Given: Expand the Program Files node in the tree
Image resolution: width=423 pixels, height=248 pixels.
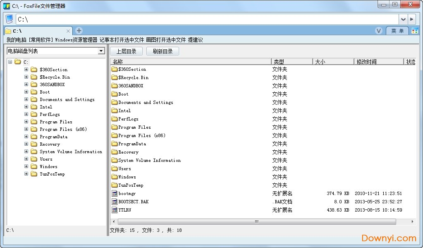Looking at the screenshot, I should click(26, 122).
